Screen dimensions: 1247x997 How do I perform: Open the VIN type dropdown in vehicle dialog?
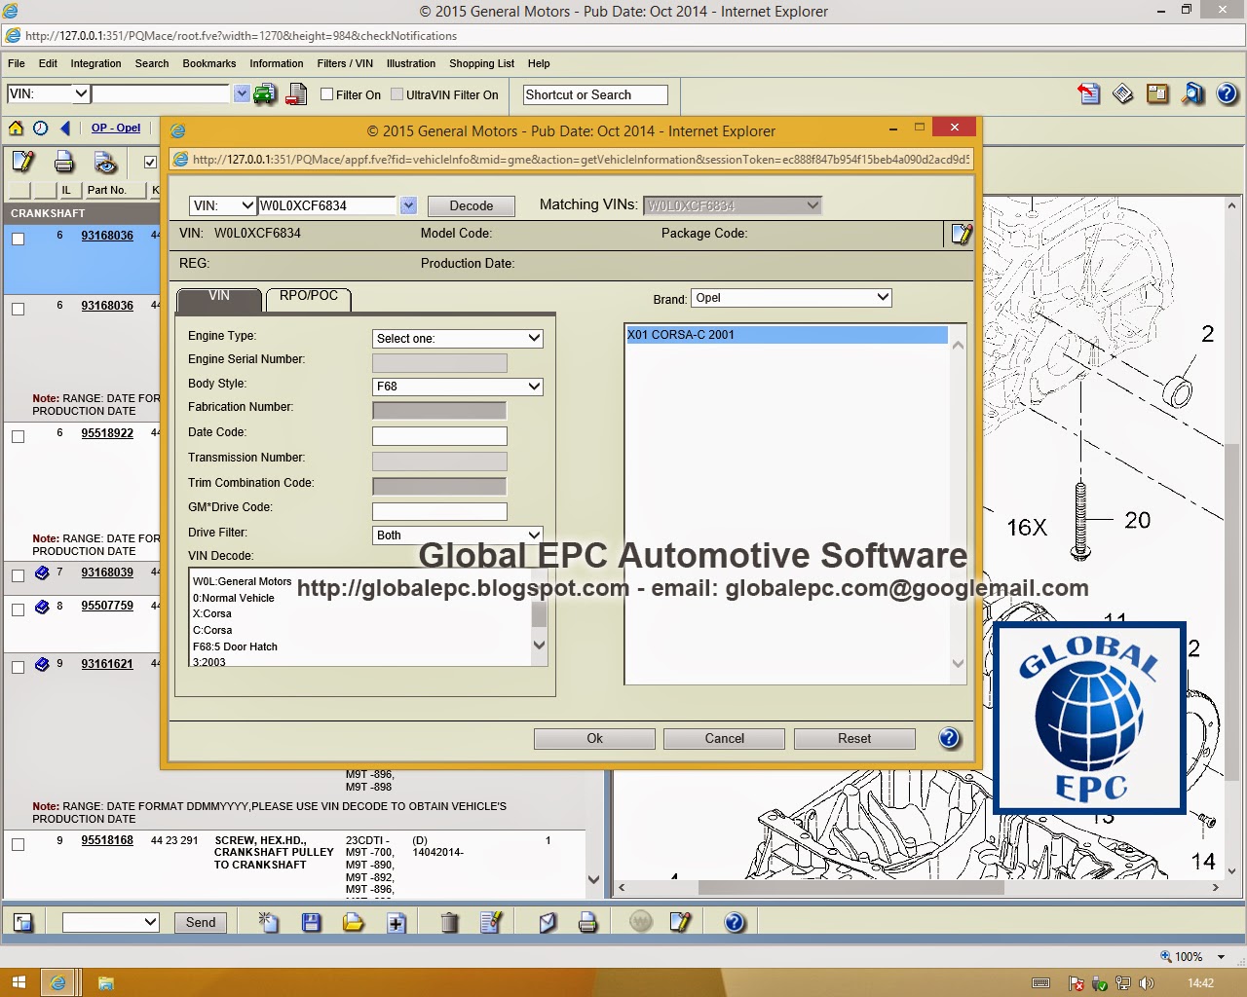(222, 205)
